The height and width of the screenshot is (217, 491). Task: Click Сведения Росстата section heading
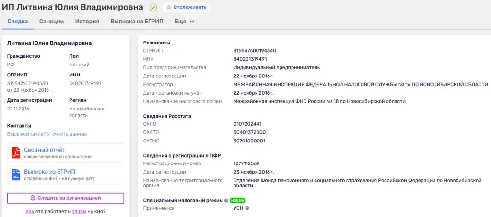[167, 116]
